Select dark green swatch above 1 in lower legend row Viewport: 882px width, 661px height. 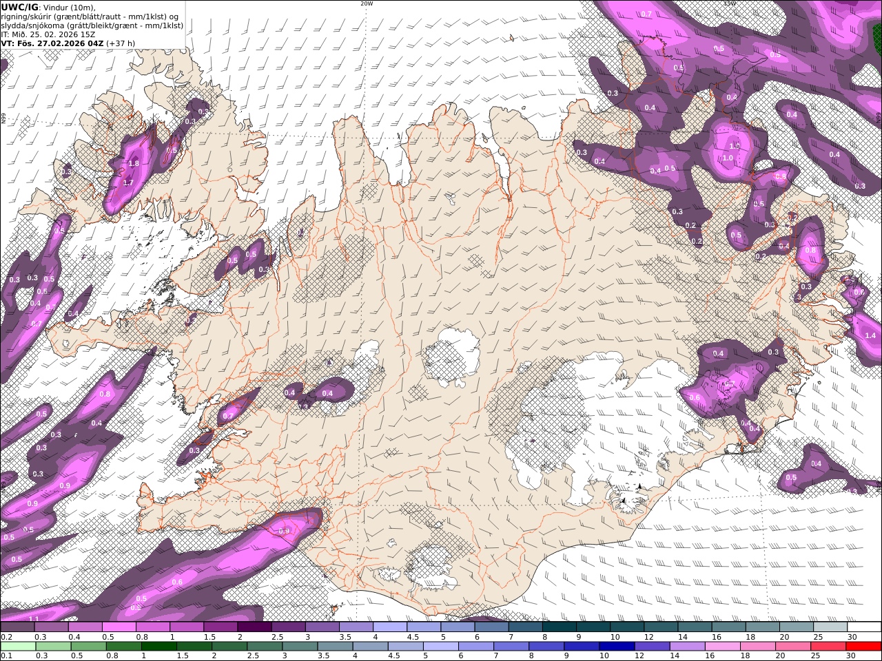pos(158,647)
